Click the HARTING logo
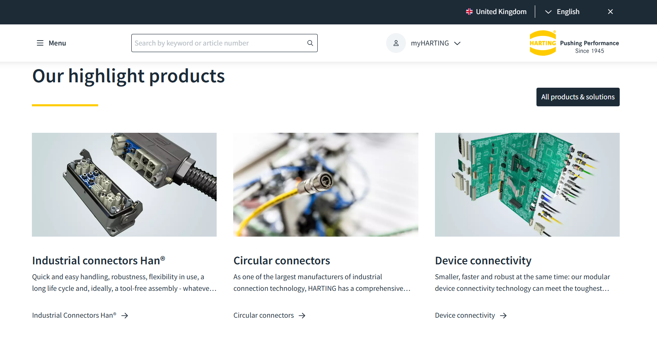Screen dimensions: 657x345 coord(543,43)
